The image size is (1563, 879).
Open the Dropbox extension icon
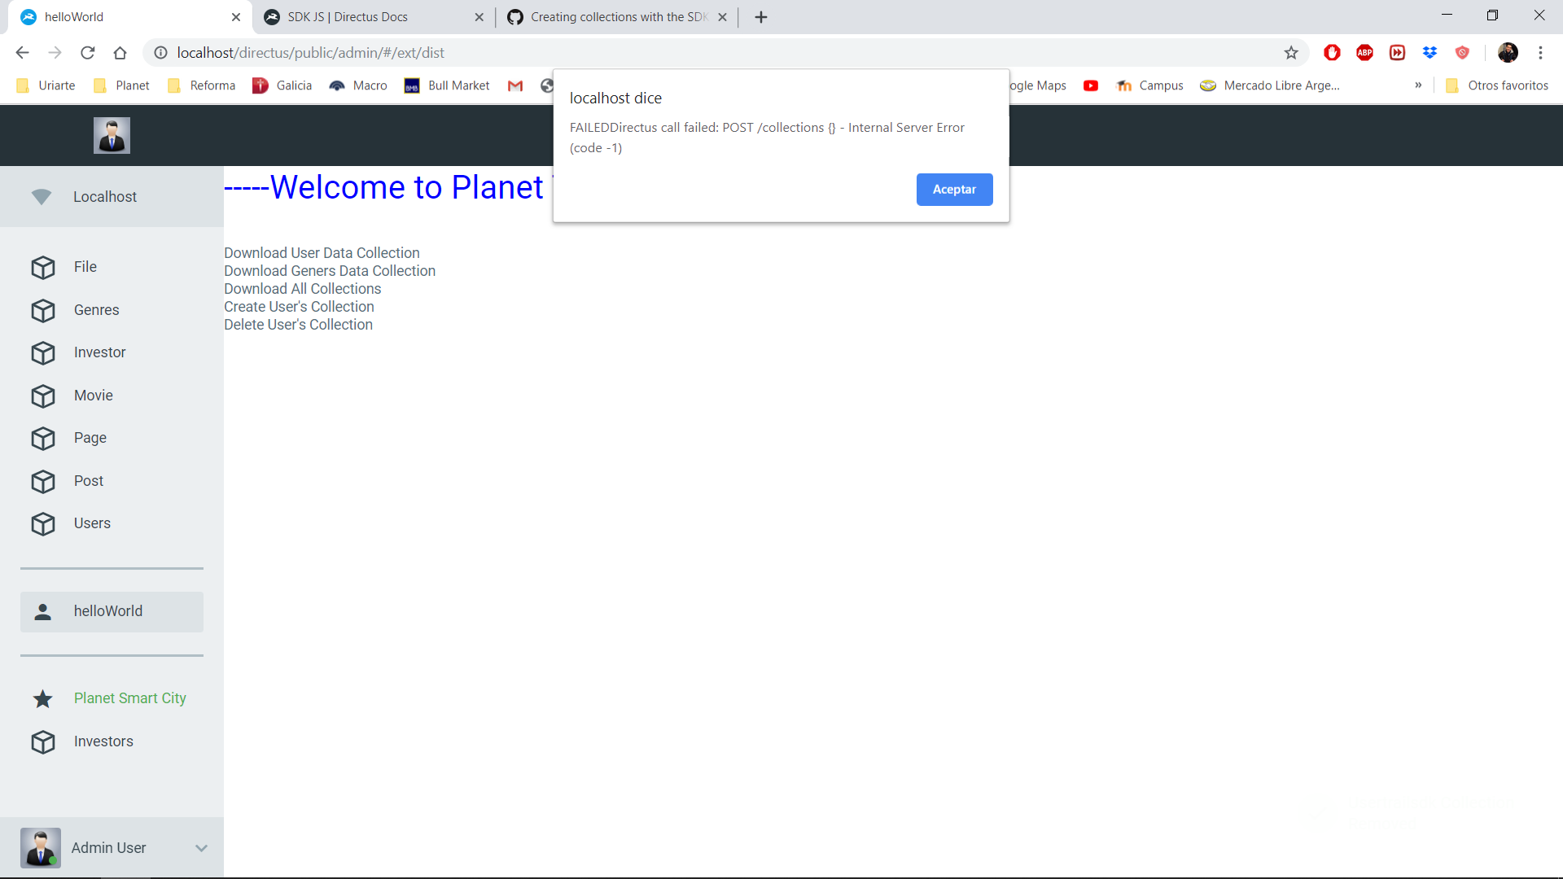coord(1429,53)
